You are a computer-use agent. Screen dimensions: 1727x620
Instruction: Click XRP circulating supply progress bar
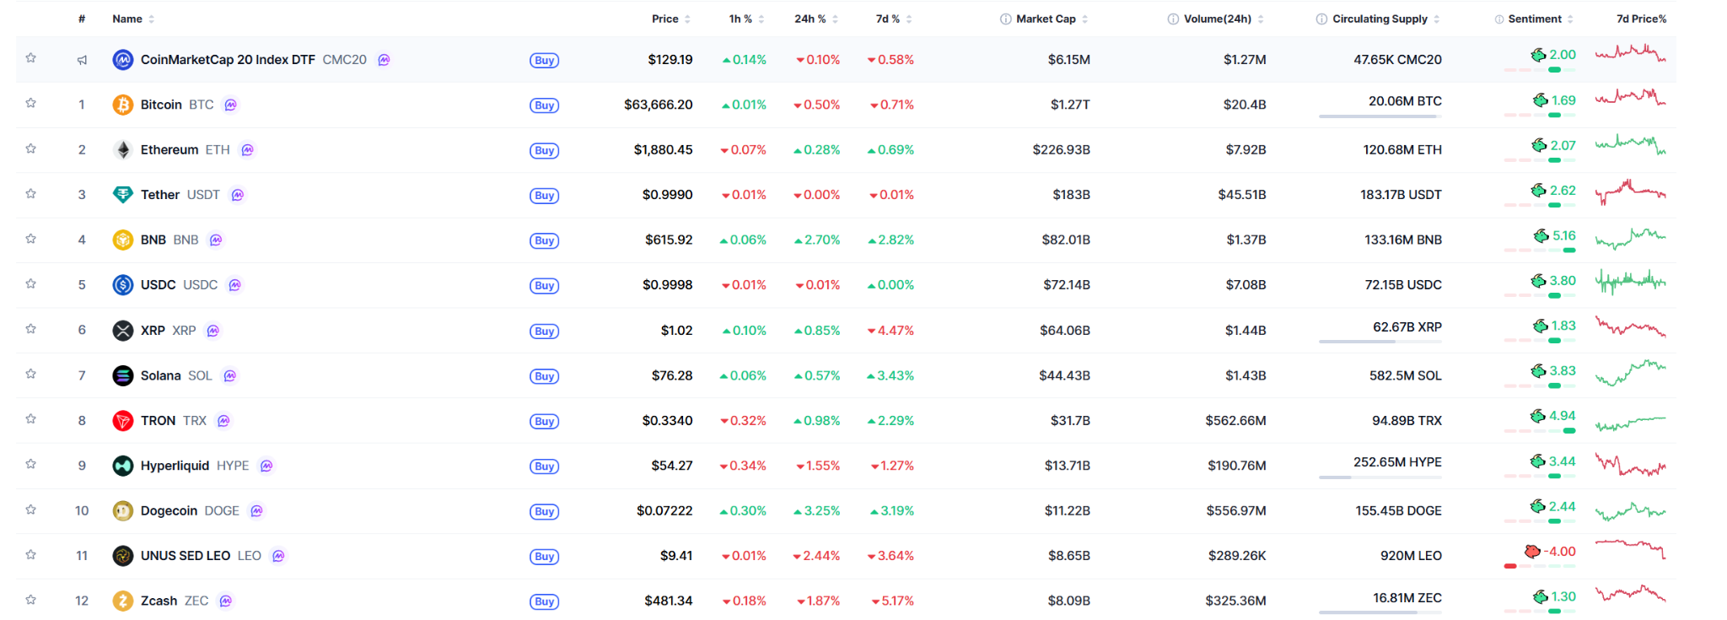tap(1380, 342)
